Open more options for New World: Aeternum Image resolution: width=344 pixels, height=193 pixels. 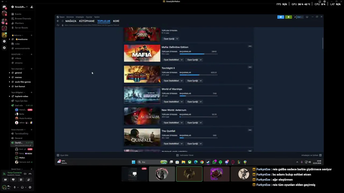pyautogui.click(x=250, y=109)
